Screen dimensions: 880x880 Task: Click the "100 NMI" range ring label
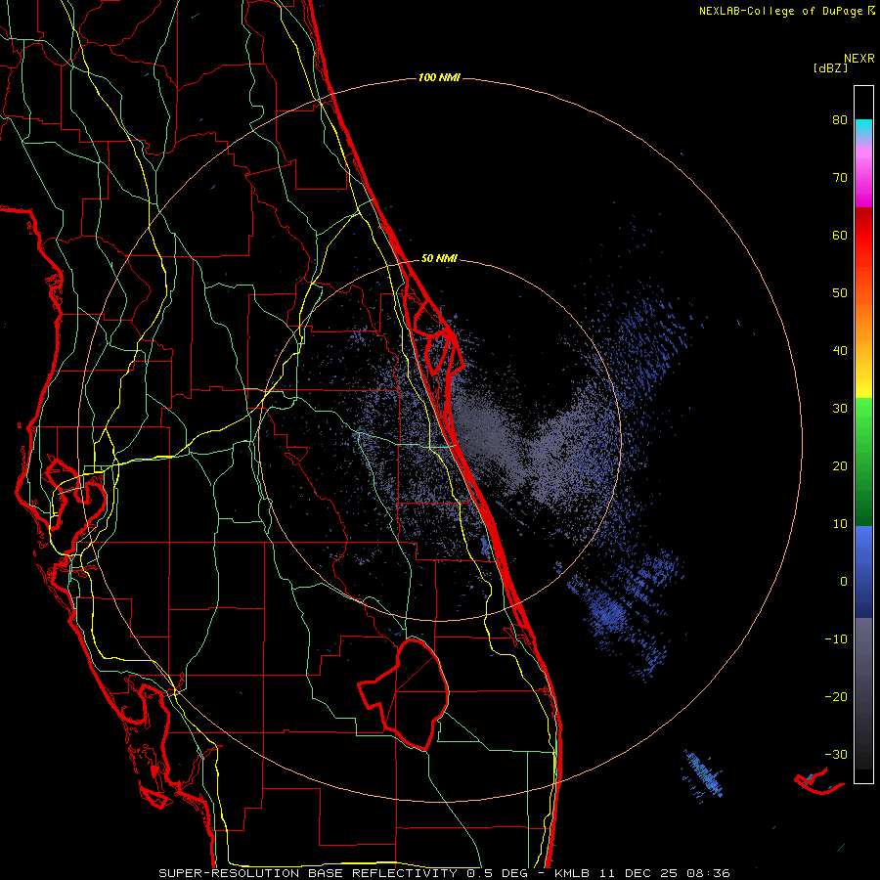click(x=439, y=77)
